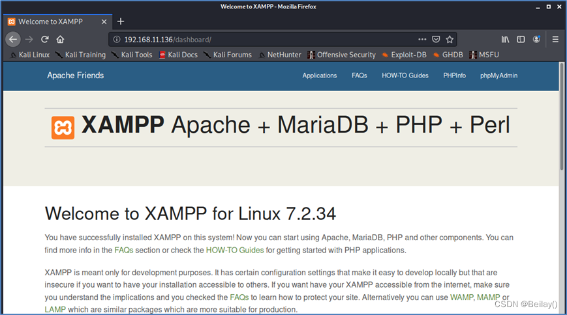Toggle the sidebar view icon
Screen dimensions: 567x315
click(x=521, y=39)
